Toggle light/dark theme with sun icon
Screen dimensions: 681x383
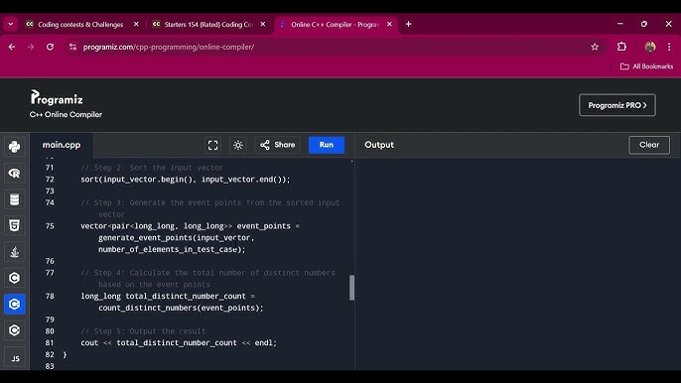coord(238,145)
